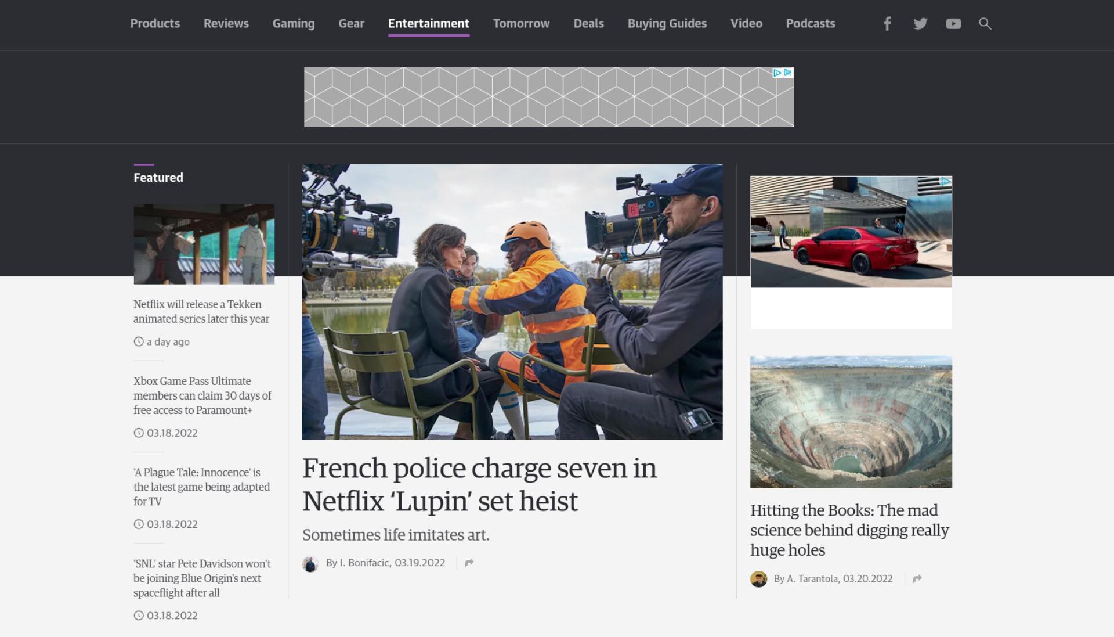Open the Gaming section

(294, 24)
